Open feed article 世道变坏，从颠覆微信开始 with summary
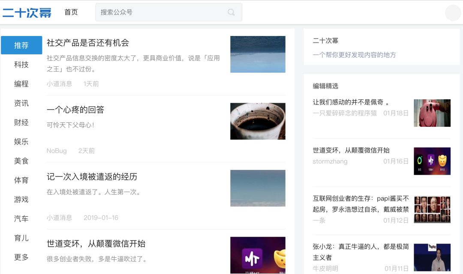The width and height of the screenshot is (463, 274). (96, 244)
